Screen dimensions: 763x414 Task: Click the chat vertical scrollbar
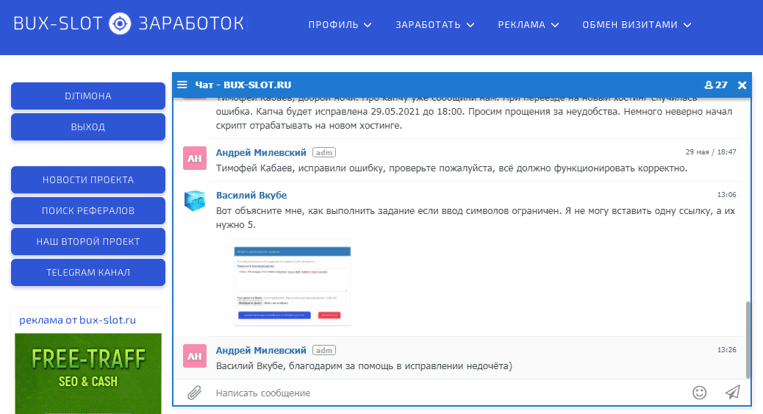[748, 340]
